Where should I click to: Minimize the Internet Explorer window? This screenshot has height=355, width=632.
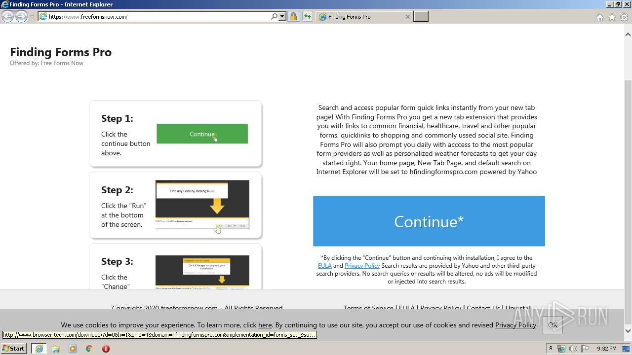click(x=609, y=4)
